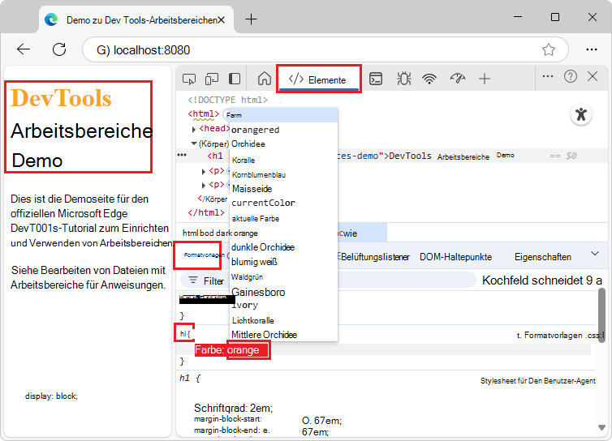Open the Console tool icon
Image resolution: width=612 pixels, height=441 pixels.
coord(376,79)
